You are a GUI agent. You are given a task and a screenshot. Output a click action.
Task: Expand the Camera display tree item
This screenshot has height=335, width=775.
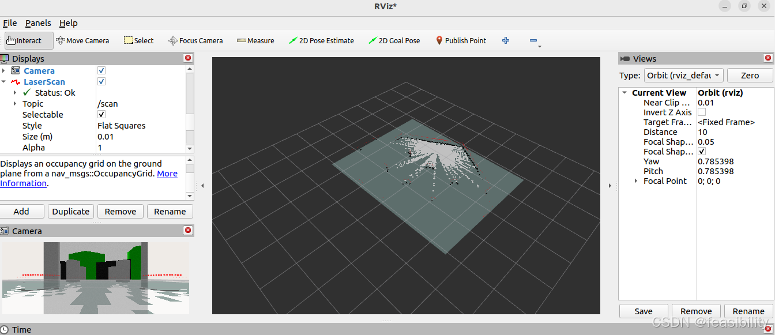3,70
